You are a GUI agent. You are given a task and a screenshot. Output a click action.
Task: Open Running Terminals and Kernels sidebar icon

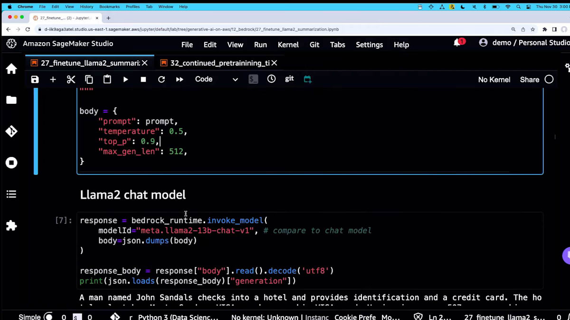[11, 163]
